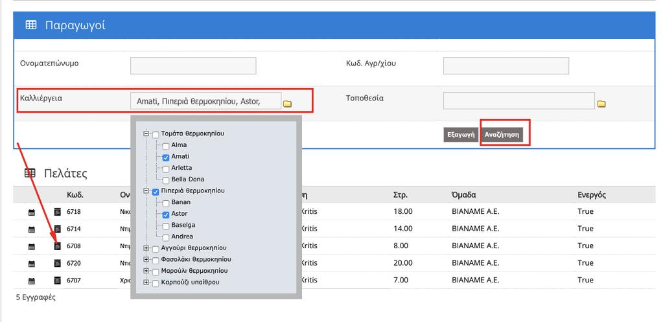663x322 pixels.
Task: Open the details document icon for 6714
Action: coord(58,229)
